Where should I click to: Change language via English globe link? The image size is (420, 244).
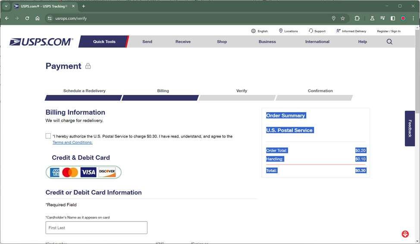[259, 31]
